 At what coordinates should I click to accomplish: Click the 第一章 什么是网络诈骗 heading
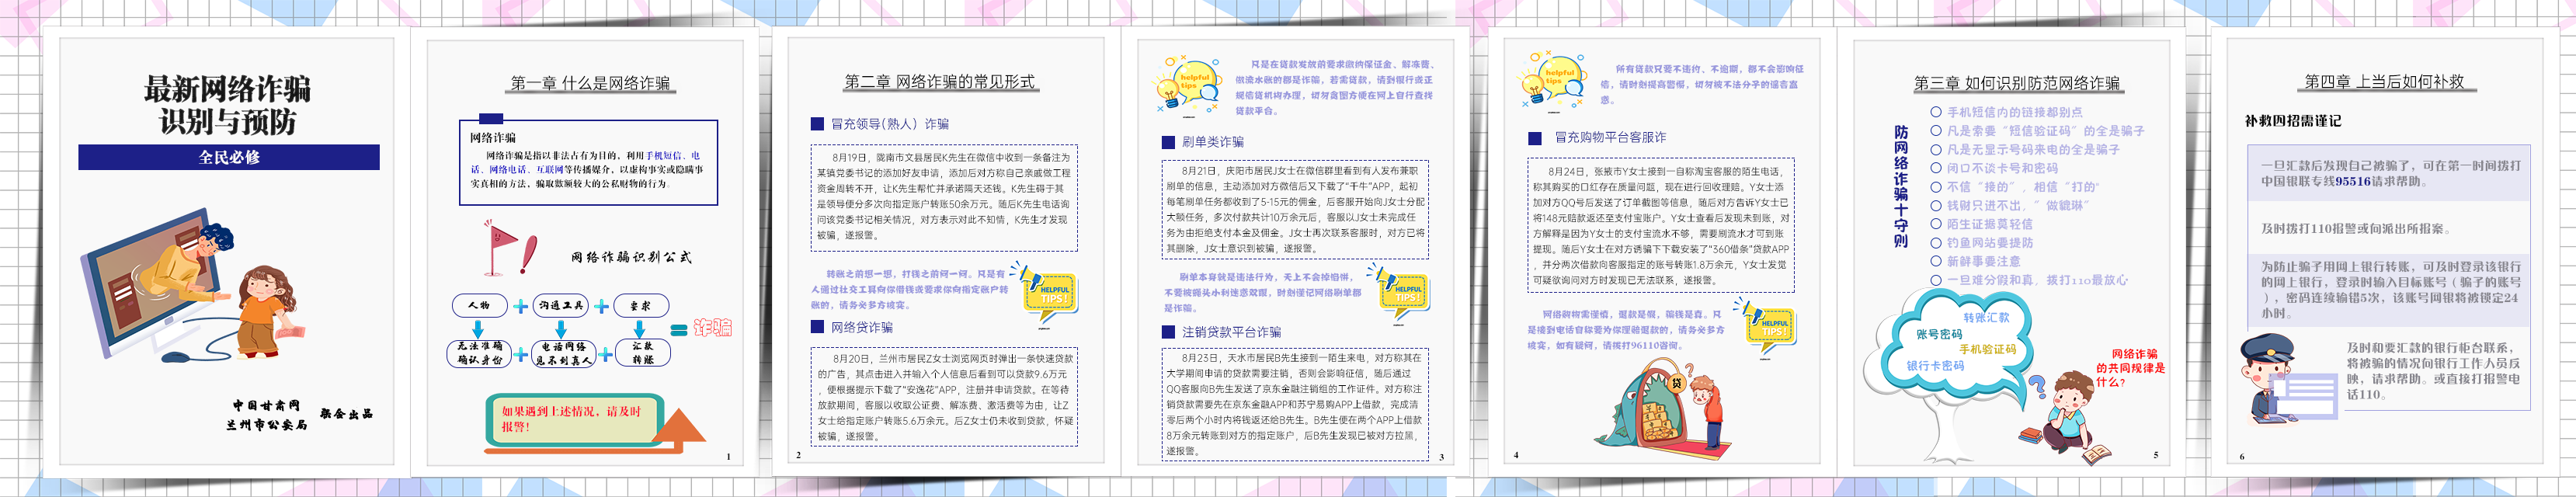click(x=590, y=83)
